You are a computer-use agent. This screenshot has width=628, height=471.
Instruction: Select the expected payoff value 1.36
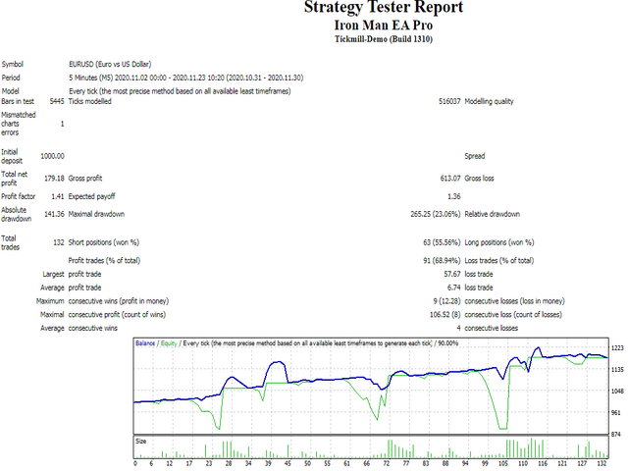pyautogui.click(x=453, y=196)
